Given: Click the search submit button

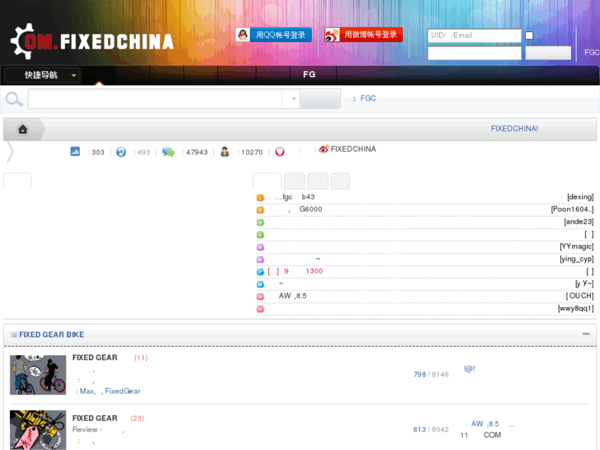Looking at the screenshot, I should (320, 99).
